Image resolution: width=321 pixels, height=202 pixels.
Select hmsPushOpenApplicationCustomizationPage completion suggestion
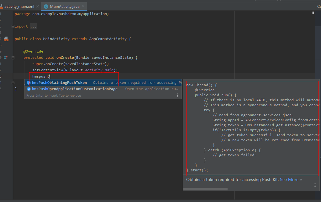(x=75, y=89)
